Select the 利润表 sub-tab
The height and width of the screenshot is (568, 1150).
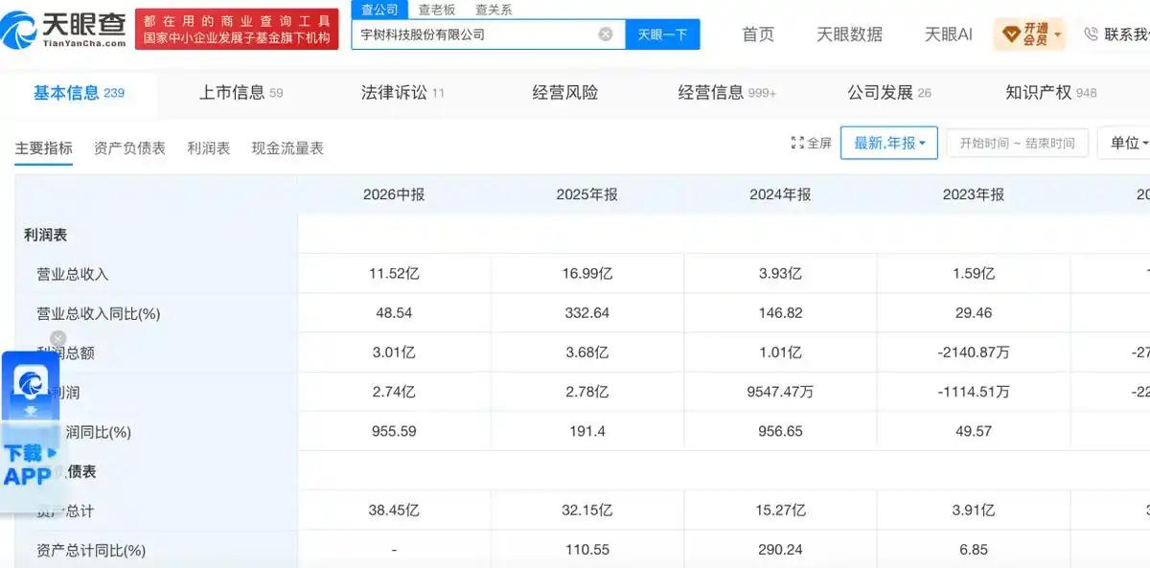coord(208,148)
